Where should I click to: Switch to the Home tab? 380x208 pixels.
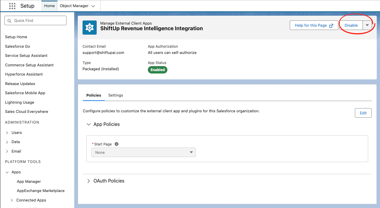click(x=49, y=6)
